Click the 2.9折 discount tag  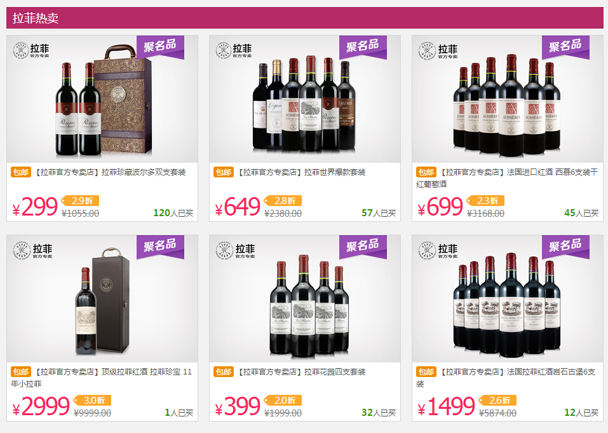tap(81, 200)
